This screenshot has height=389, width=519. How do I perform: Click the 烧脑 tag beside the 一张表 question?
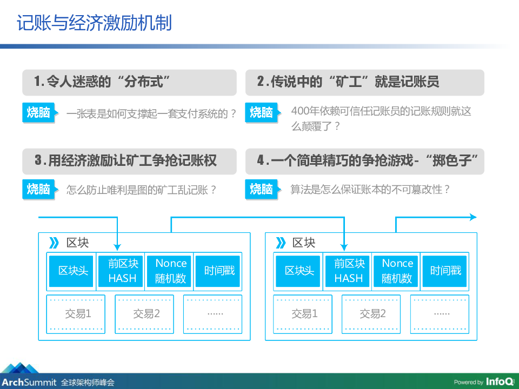(x=39, y=112)
